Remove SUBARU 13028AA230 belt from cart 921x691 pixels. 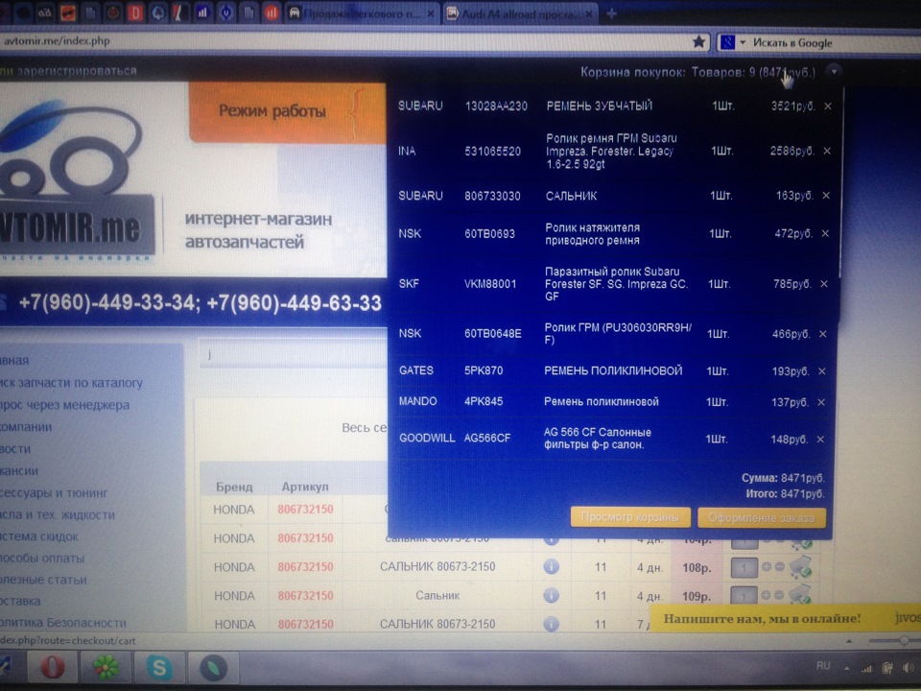(828, 107)
